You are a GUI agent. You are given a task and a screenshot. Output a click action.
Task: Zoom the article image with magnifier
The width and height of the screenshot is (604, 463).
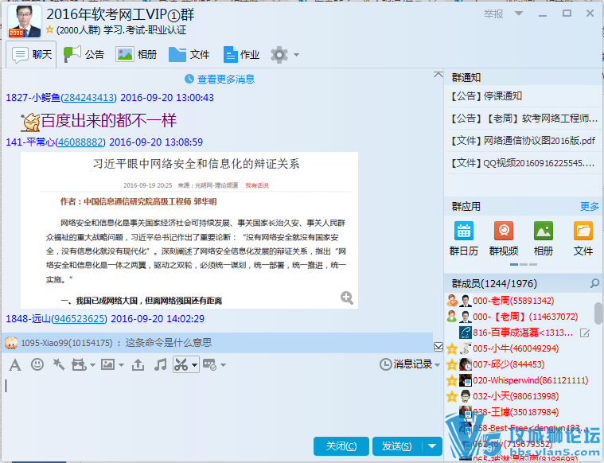point(347,298)
